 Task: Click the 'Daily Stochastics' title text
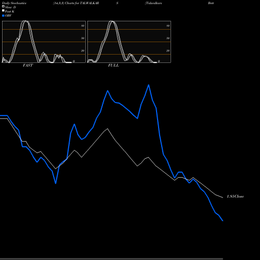pos(14,3)
